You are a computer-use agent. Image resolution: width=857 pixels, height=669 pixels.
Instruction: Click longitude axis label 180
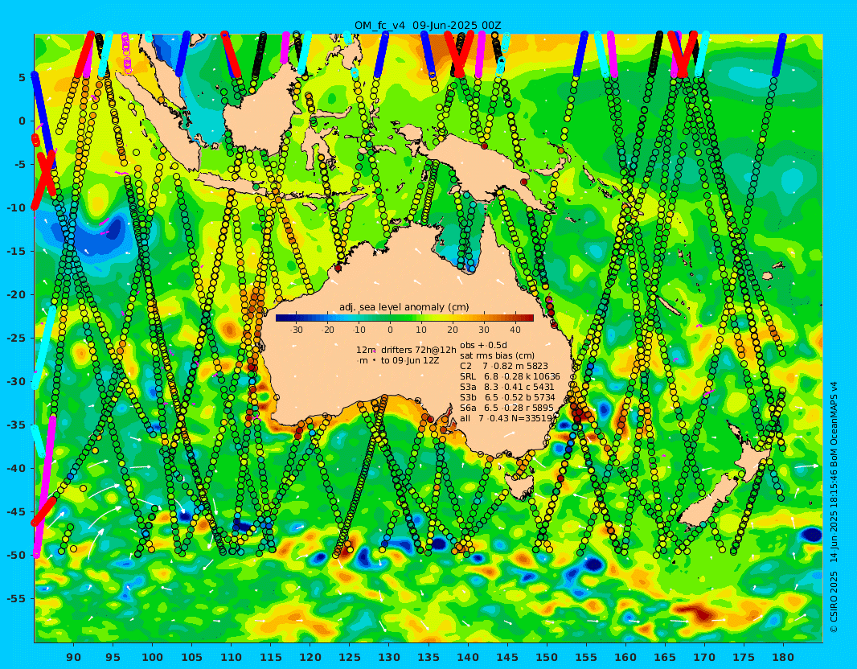click(x=783, y=658)
